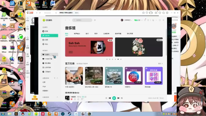The width and height of the screenshot is (206, 116).
Task: Open Steam from the taskbar
Action: click(69, 114)
